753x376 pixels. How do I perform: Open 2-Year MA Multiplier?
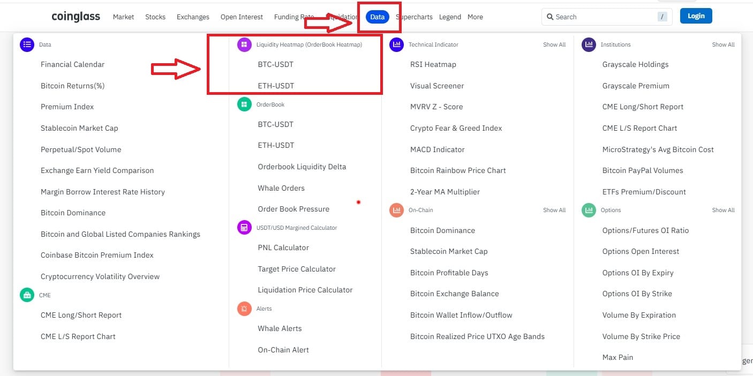(445, 192)
